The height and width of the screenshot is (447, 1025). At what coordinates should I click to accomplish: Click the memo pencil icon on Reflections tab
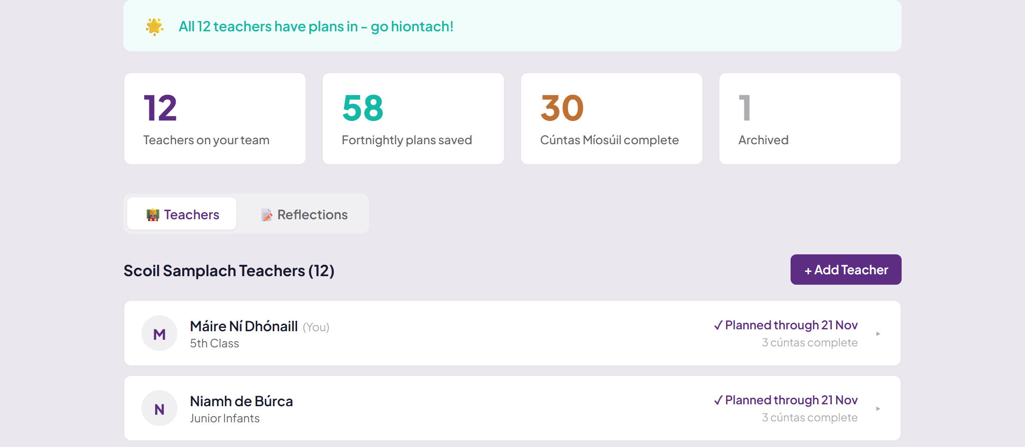(267, 215)
